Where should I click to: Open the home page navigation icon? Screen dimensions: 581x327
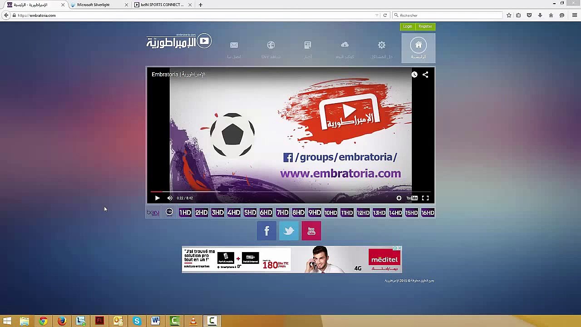(419, 48)
